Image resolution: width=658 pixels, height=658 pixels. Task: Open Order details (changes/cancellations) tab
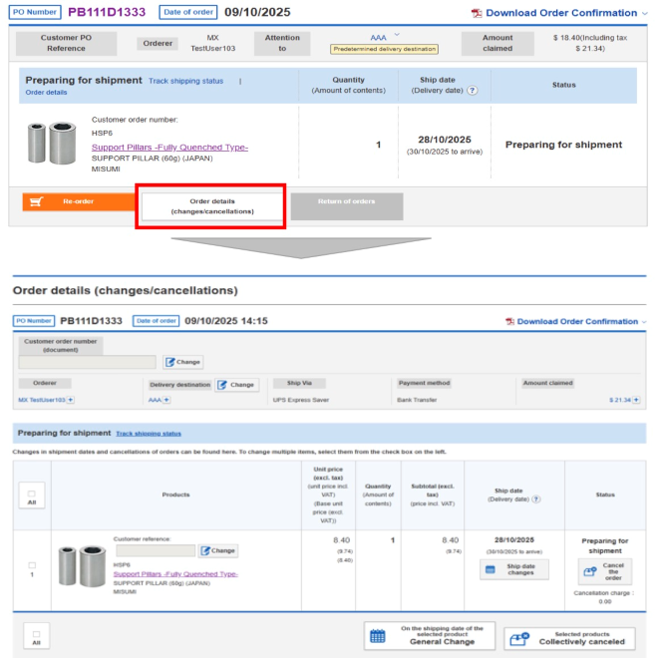pos(212,206)
